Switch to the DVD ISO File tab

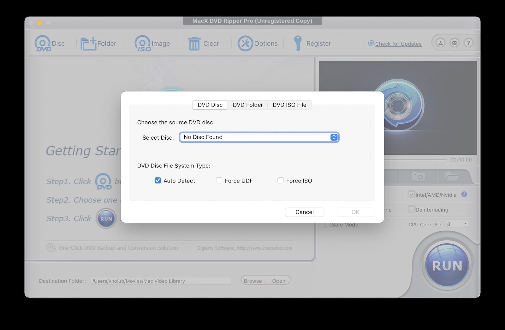[289, 105]
